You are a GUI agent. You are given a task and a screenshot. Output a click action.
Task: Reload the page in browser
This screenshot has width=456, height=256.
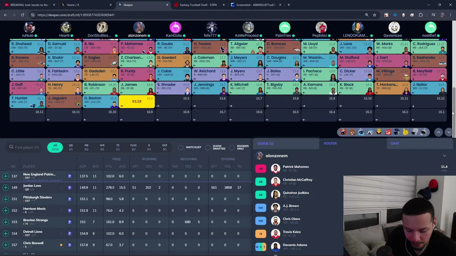coord(22,15)
